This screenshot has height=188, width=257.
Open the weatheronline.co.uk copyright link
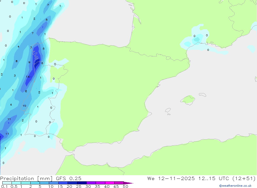(235, 186)
